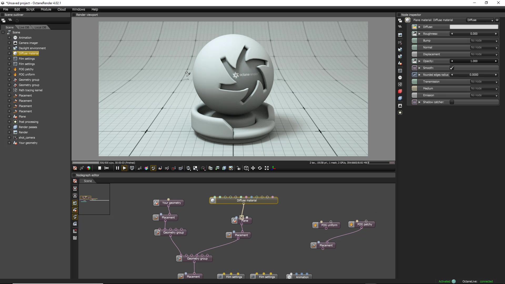Select the FOG patchy node in nodegraph
Image resolution: width=505 pixels, height=284 pixels.
coord(362,224)
